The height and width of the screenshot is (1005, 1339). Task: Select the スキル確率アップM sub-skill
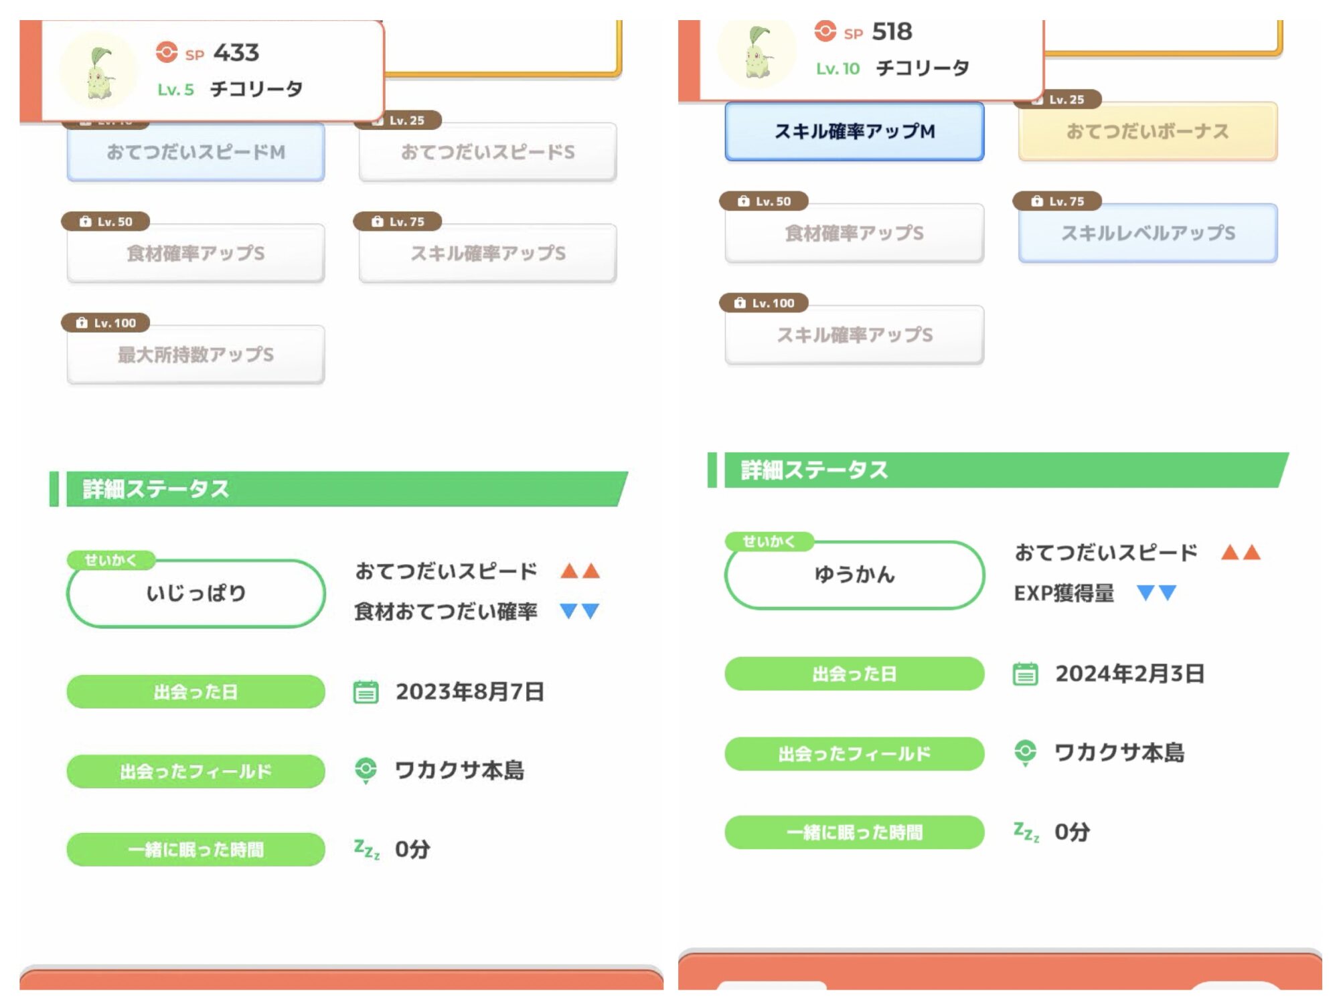click(854, 132)
